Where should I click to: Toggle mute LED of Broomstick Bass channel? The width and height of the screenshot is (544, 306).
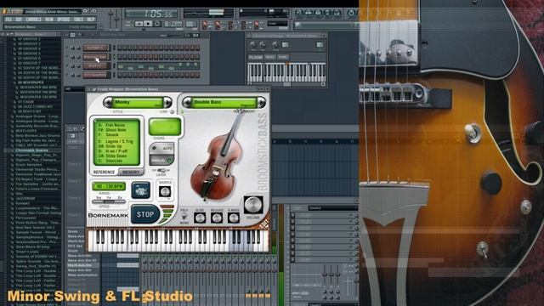click(68, 57)
